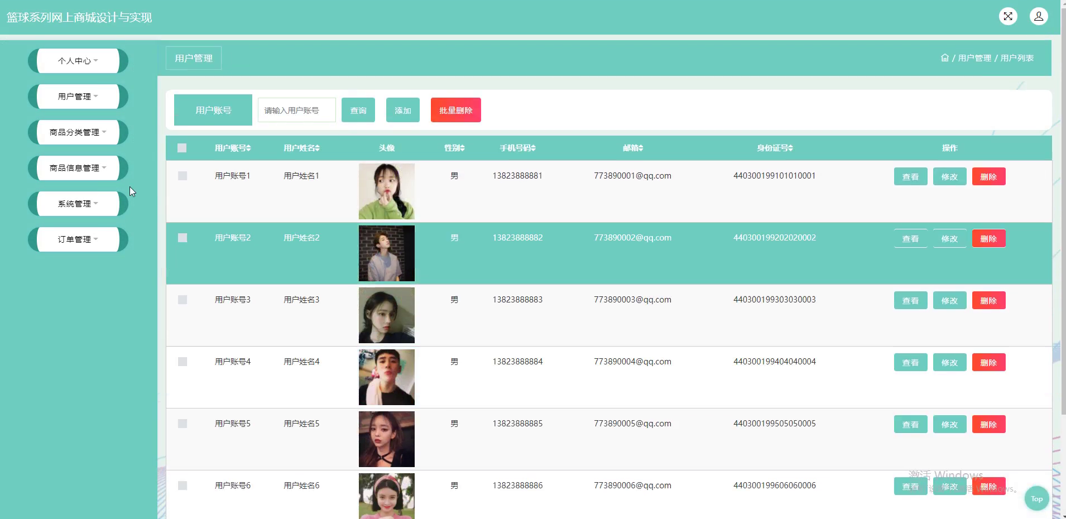Screen dimensions: 1066x519
Task: Select all rows with header checkbox
Action: point(182,148)
